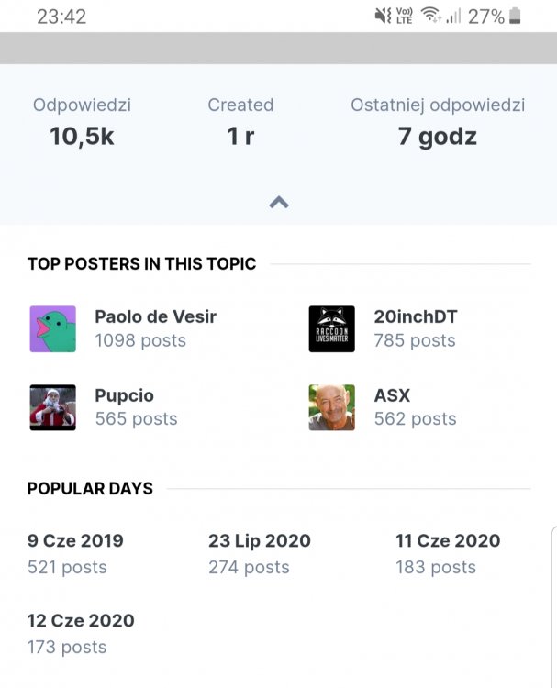Image resolution: width=557 pixels, height=688 pixels.
Task: Tap the 7 godz last reply time
Action: pos(437,138)
